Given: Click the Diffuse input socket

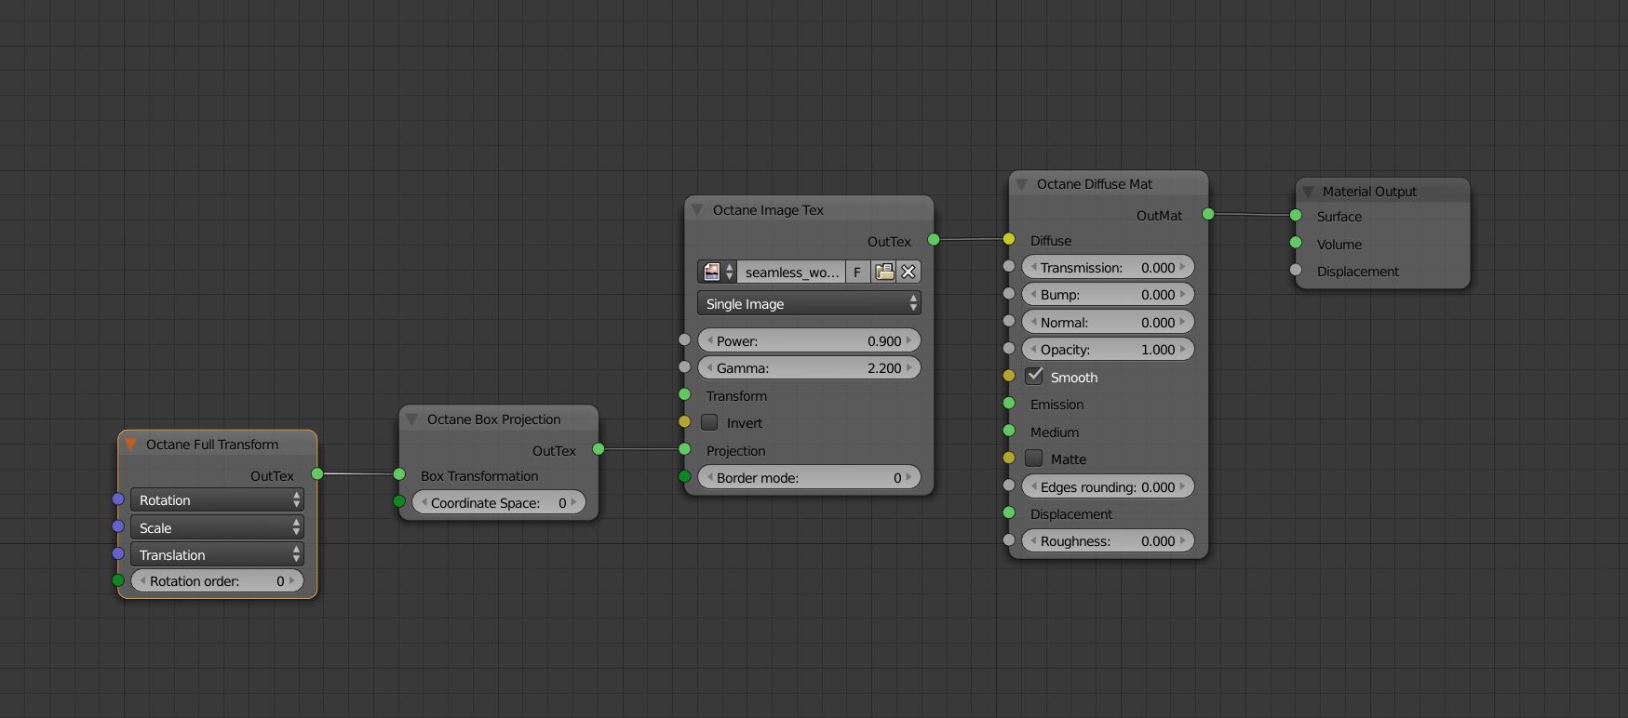Looking at the screenshot, I should pos(1009,239).
